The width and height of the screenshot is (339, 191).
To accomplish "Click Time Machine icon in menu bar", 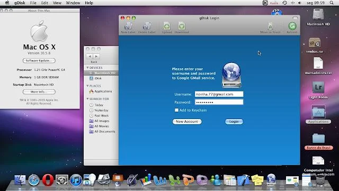I will 285,3.
